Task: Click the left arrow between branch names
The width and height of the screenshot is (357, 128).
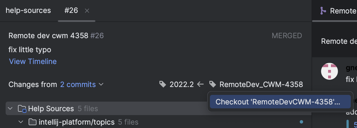Action: pos(200,84)
